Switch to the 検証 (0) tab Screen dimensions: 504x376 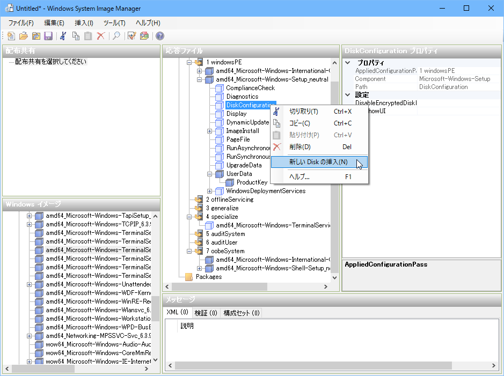pos(206,313)
